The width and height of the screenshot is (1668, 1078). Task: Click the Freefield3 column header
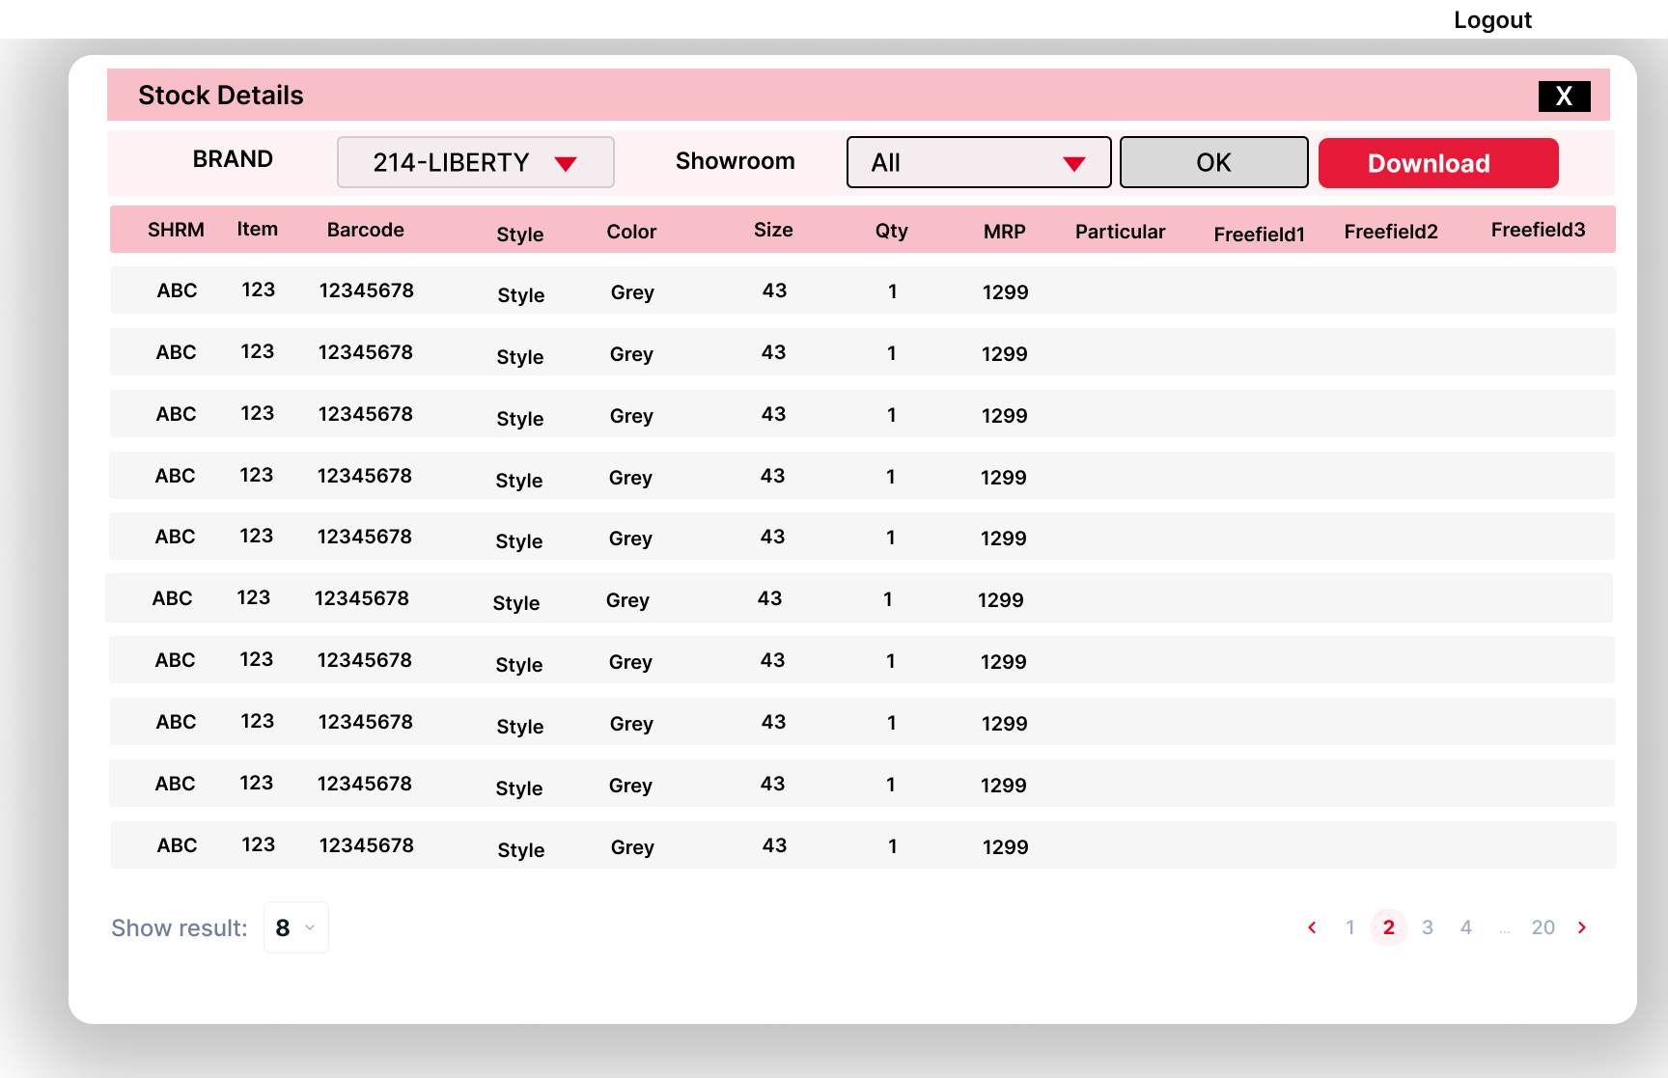pyautogui.click(x=1538, y=230)
